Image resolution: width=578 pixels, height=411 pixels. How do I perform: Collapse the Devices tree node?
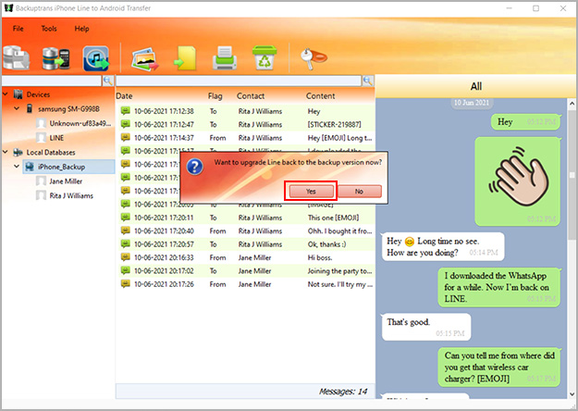[x=6, y=94]
